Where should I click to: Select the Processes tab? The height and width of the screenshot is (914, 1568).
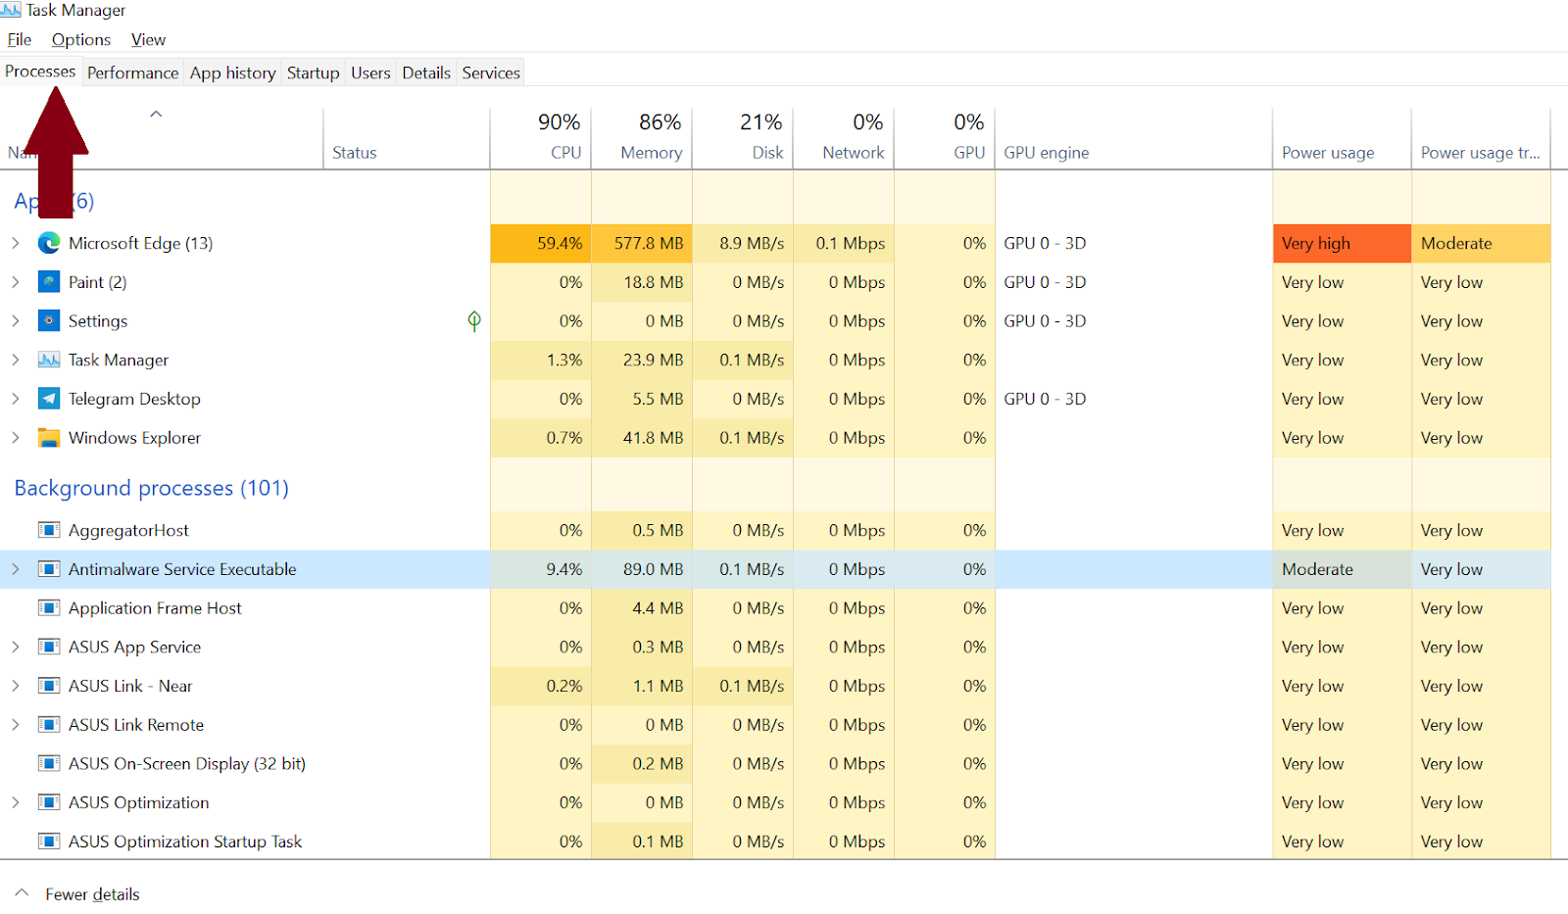pyautogui.click(x=40, y=72)
